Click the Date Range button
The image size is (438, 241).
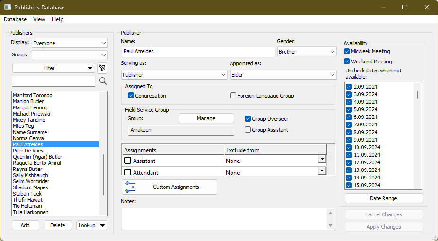click(384, 198)
